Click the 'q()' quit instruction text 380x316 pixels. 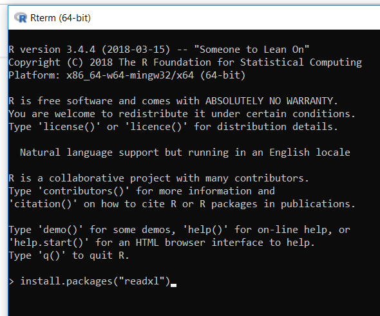[x=52, y=256]
